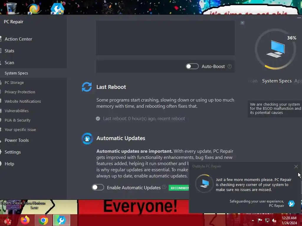The height and width of the screenshot is (226, 302).
Task: Click the RECOMMENDED green badge
Action: pyautogui.click(x=179, y=188)
